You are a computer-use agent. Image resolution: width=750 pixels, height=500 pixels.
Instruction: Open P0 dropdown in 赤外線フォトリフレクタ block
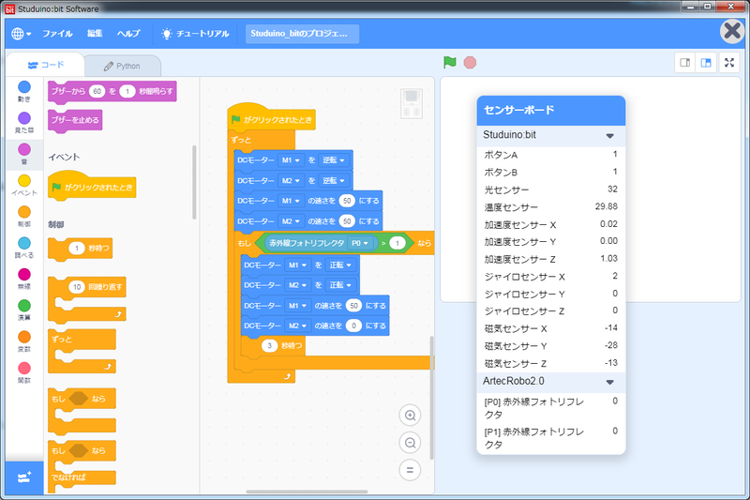pyautogui.click(x=360, y=243)
